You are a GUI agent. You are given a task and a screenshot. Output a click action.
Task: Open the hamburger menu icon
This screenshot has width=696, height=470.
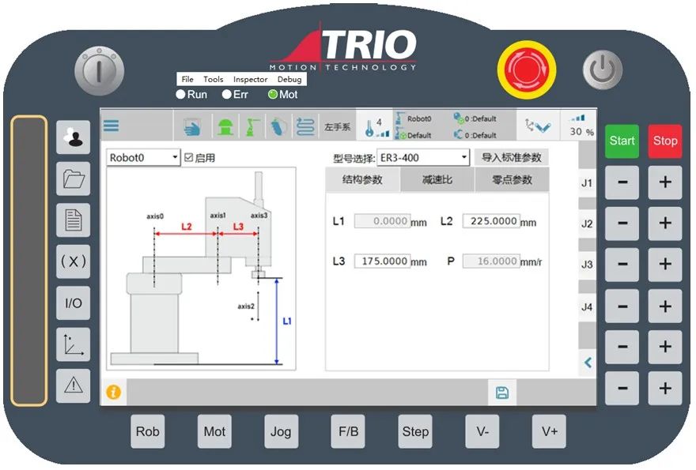pyautogui.click(x=112, y=126)
